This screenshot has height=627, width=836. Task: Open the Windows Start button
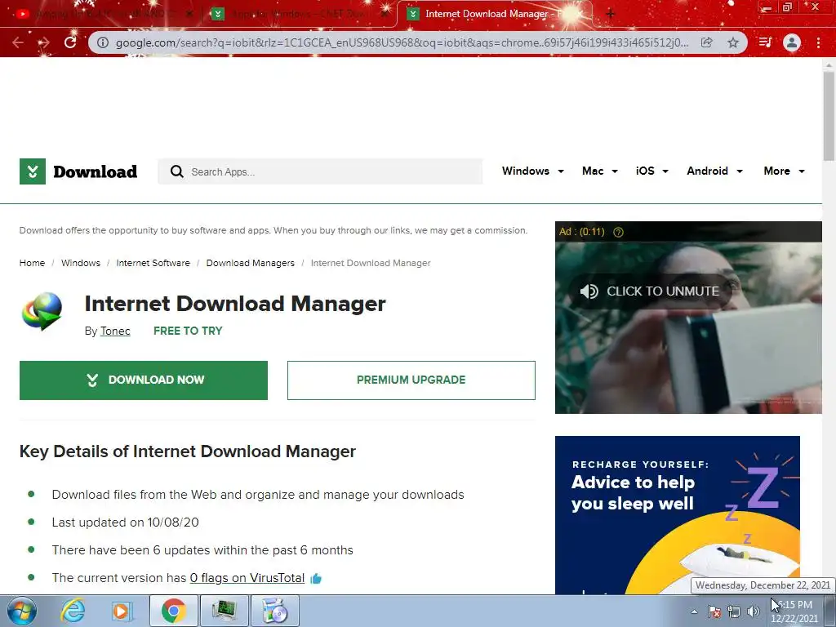pos(21,611)
